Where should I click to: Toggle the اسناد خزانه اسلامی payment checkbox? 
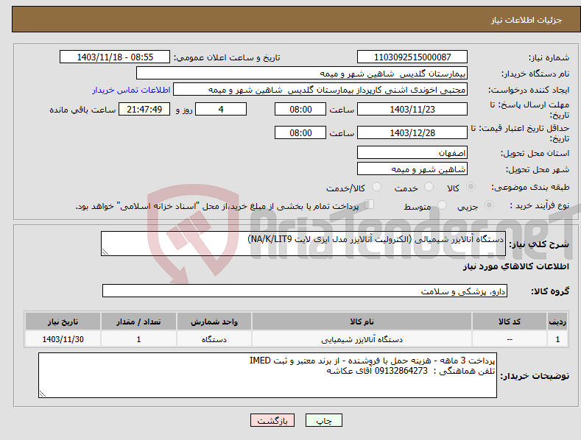point(369,205)
